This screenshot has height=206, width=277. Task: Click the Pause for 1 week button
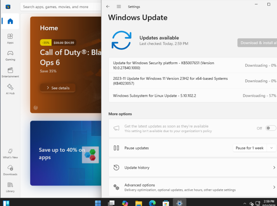coord(249,148)
